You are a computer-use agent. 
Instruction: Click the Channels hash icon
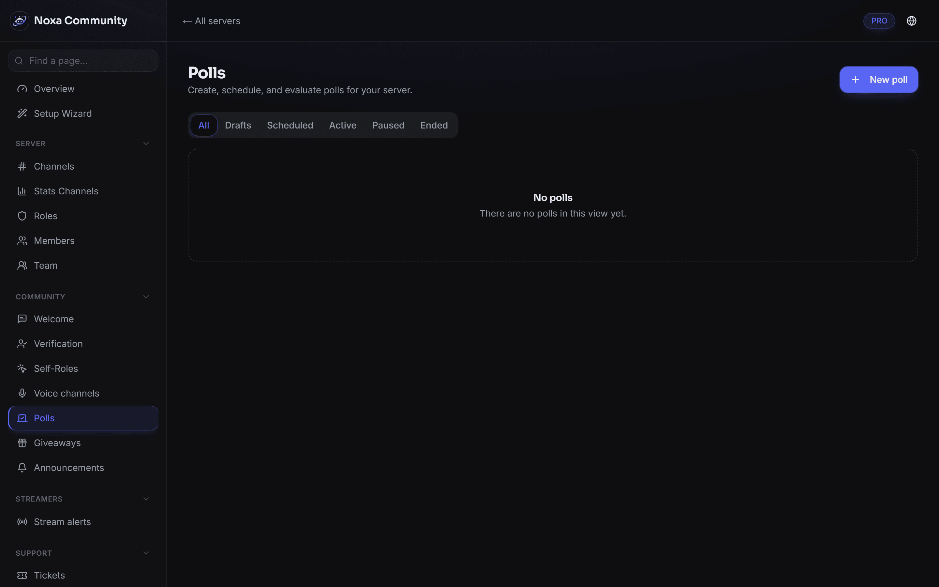(22, 167)
